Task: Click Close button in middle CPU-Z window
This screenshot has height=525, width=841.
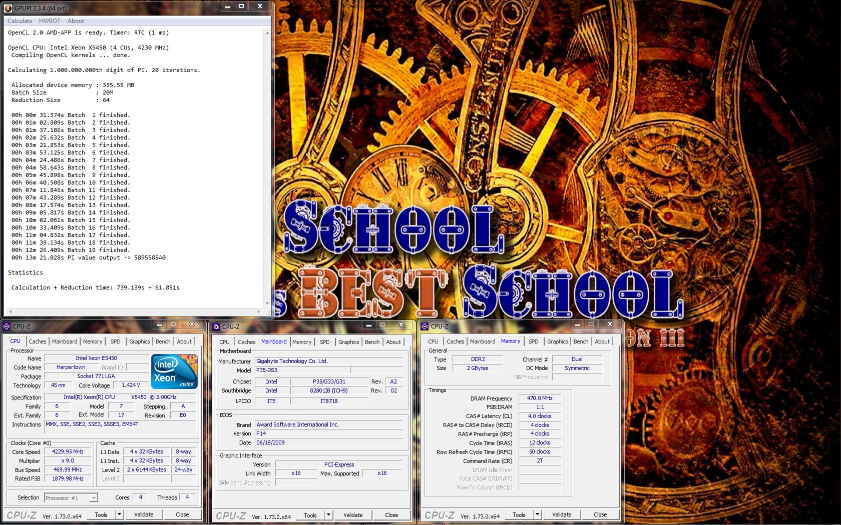Action: point(391,515)
